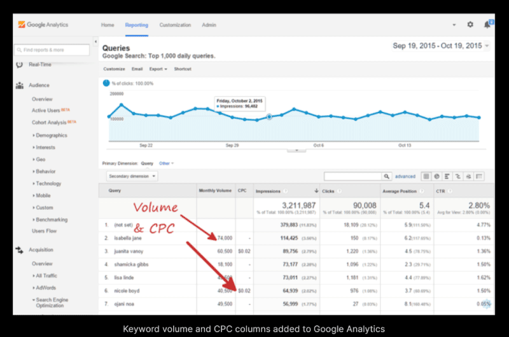Image resolution: width=509 pixels, height=337 pixels.
Task: Collapse Search Engine Optimization section
Action: click(50, 303)
